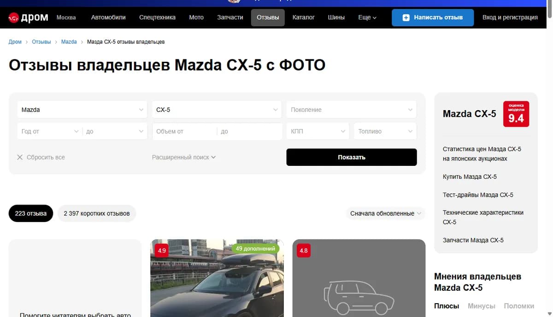Open the Поколение dropdown
Image resolution: width=553 pixels, height=317 pixels.
click(x=352, y=110)
